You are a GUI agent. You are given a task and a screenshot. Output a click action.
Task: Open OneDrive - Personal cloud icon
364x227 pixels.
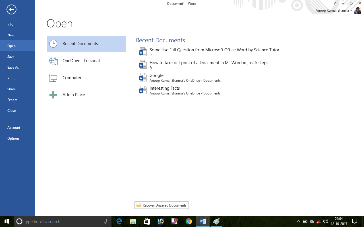coord(53,60)
